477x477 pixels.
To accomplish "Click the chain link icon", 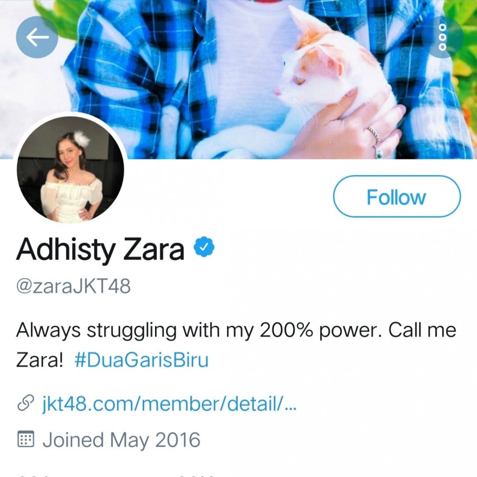I will tap(26, 403).
